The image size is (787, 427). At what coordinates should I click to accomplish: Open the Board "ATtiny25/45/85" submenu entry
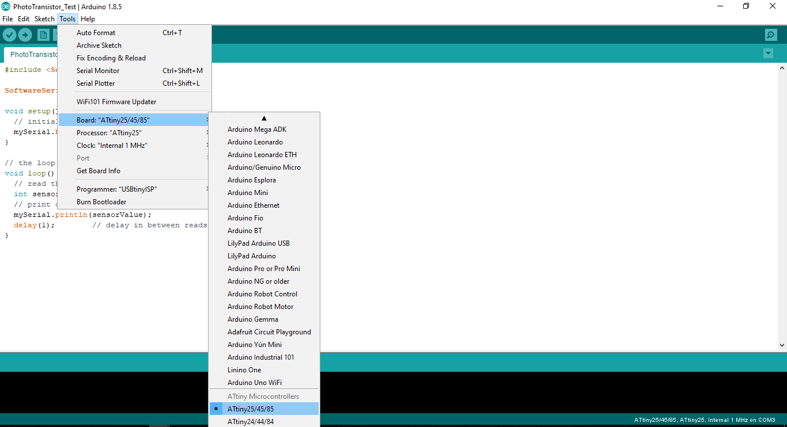(135, 120)
